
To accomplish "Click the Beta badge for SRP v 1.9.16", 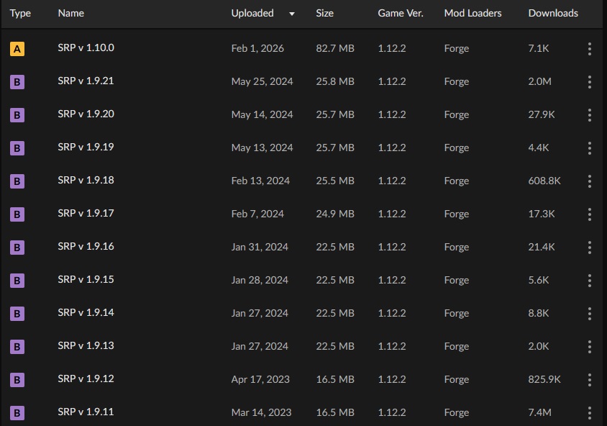I will click(17, 248).
